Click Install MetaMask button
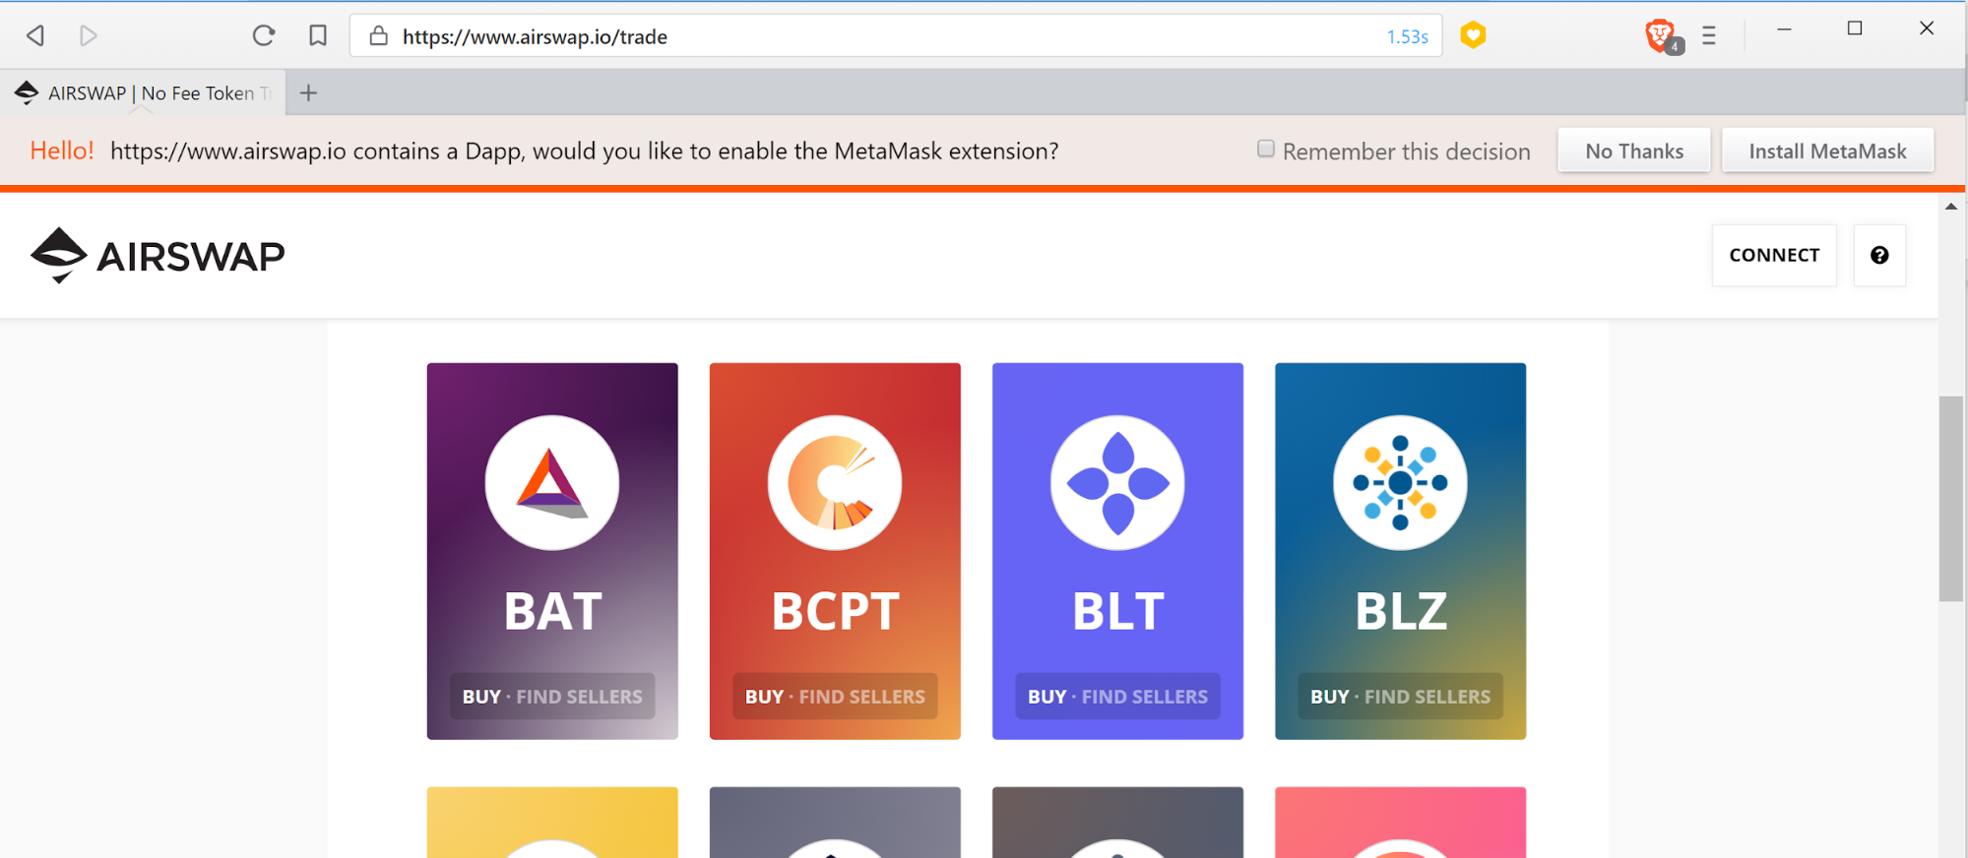 (x=1827, y=151)
